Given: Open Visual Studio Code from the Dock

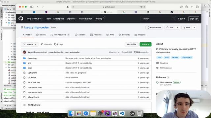Looking at the screenshot, I should (x=122, y=113).
